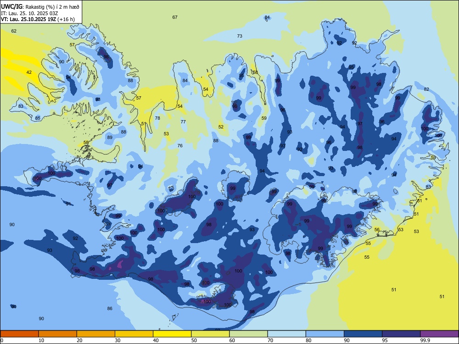
Task: Pick the bright yellow 40–50 legend swatch
Action: tap(172, 334)
